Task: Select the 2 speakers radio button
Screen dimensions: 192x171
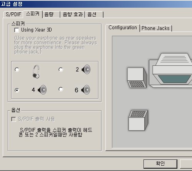Action: tap(61, 70)
